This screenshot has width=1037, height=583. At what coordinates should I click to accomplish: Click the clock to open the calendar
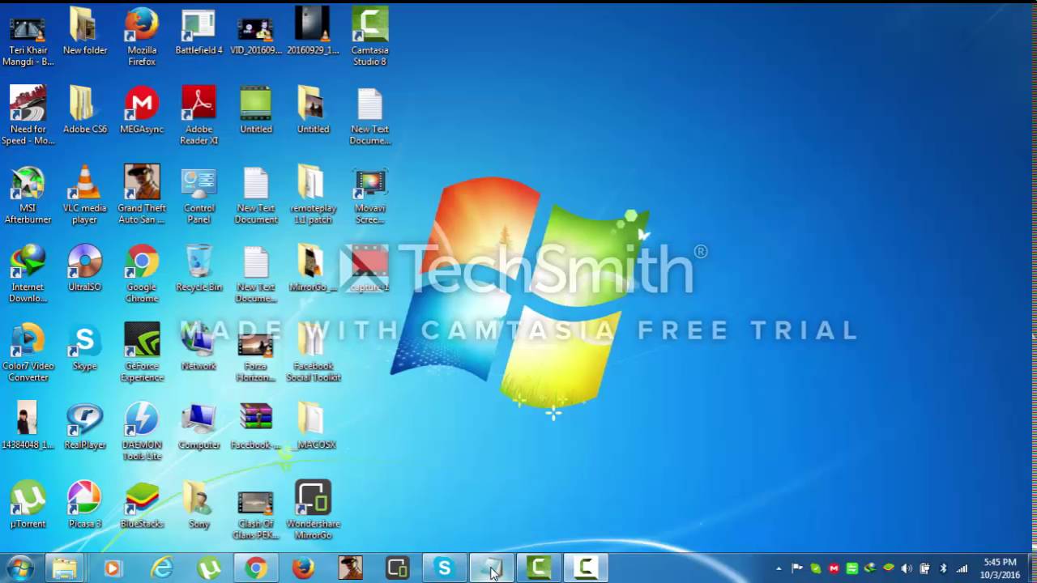coord(996,569)
